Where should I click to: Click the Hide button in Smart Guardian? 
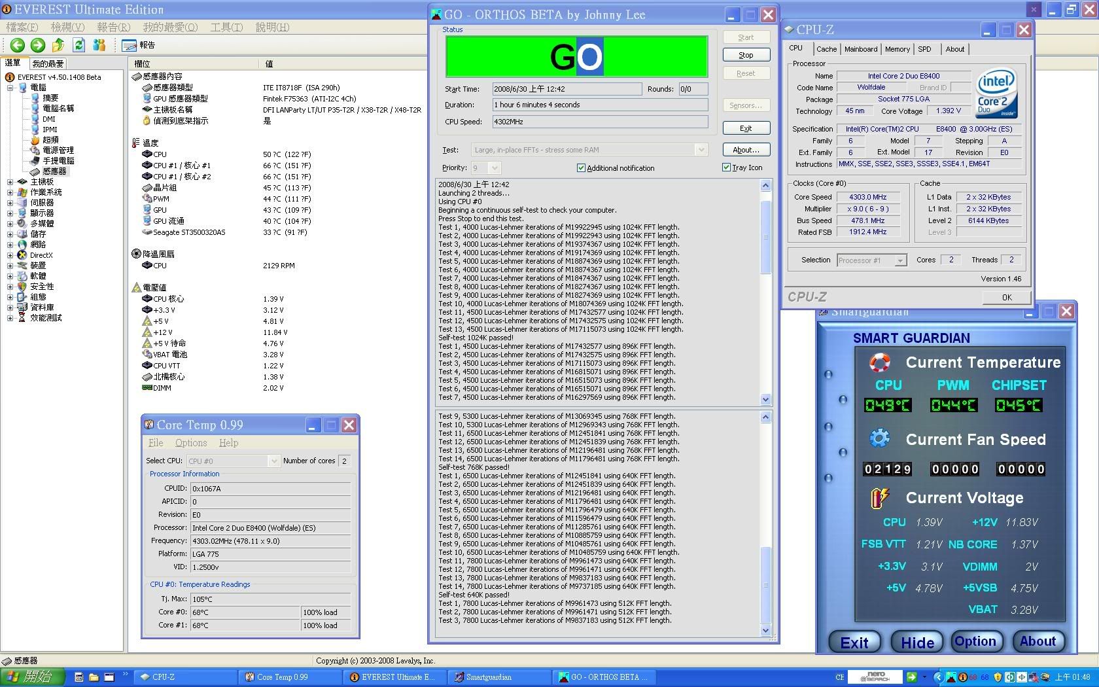pyautogui.click(x=917, y=642)
